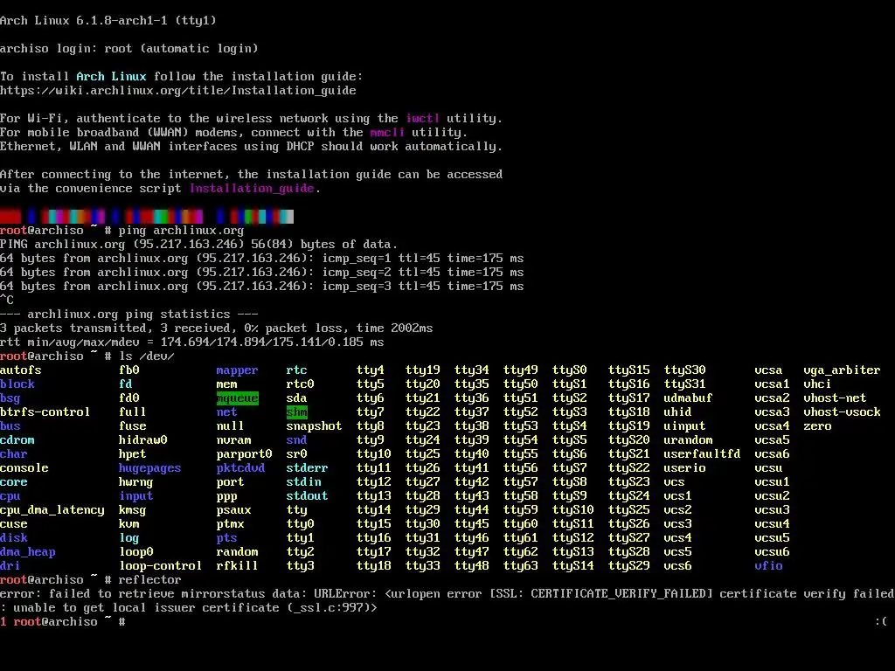This screenshot has width=895, height=671.
Task: Click the 'Arch Linux 6.1.8-arch1-1 (tty1)' header line
Action: click(x=108, y=21)
